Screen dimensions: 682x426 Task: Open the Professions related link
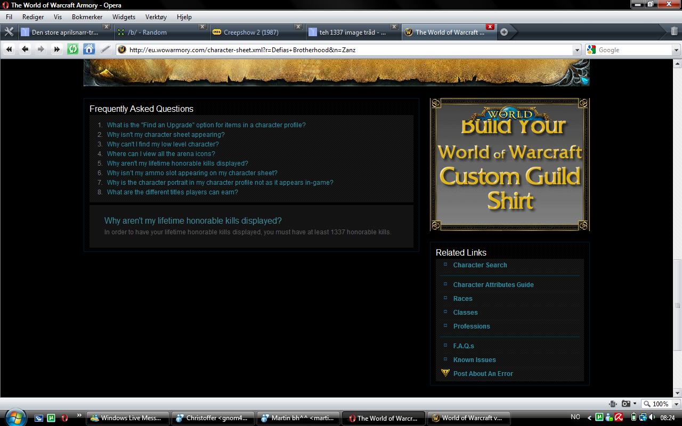[x=472, y=326]
